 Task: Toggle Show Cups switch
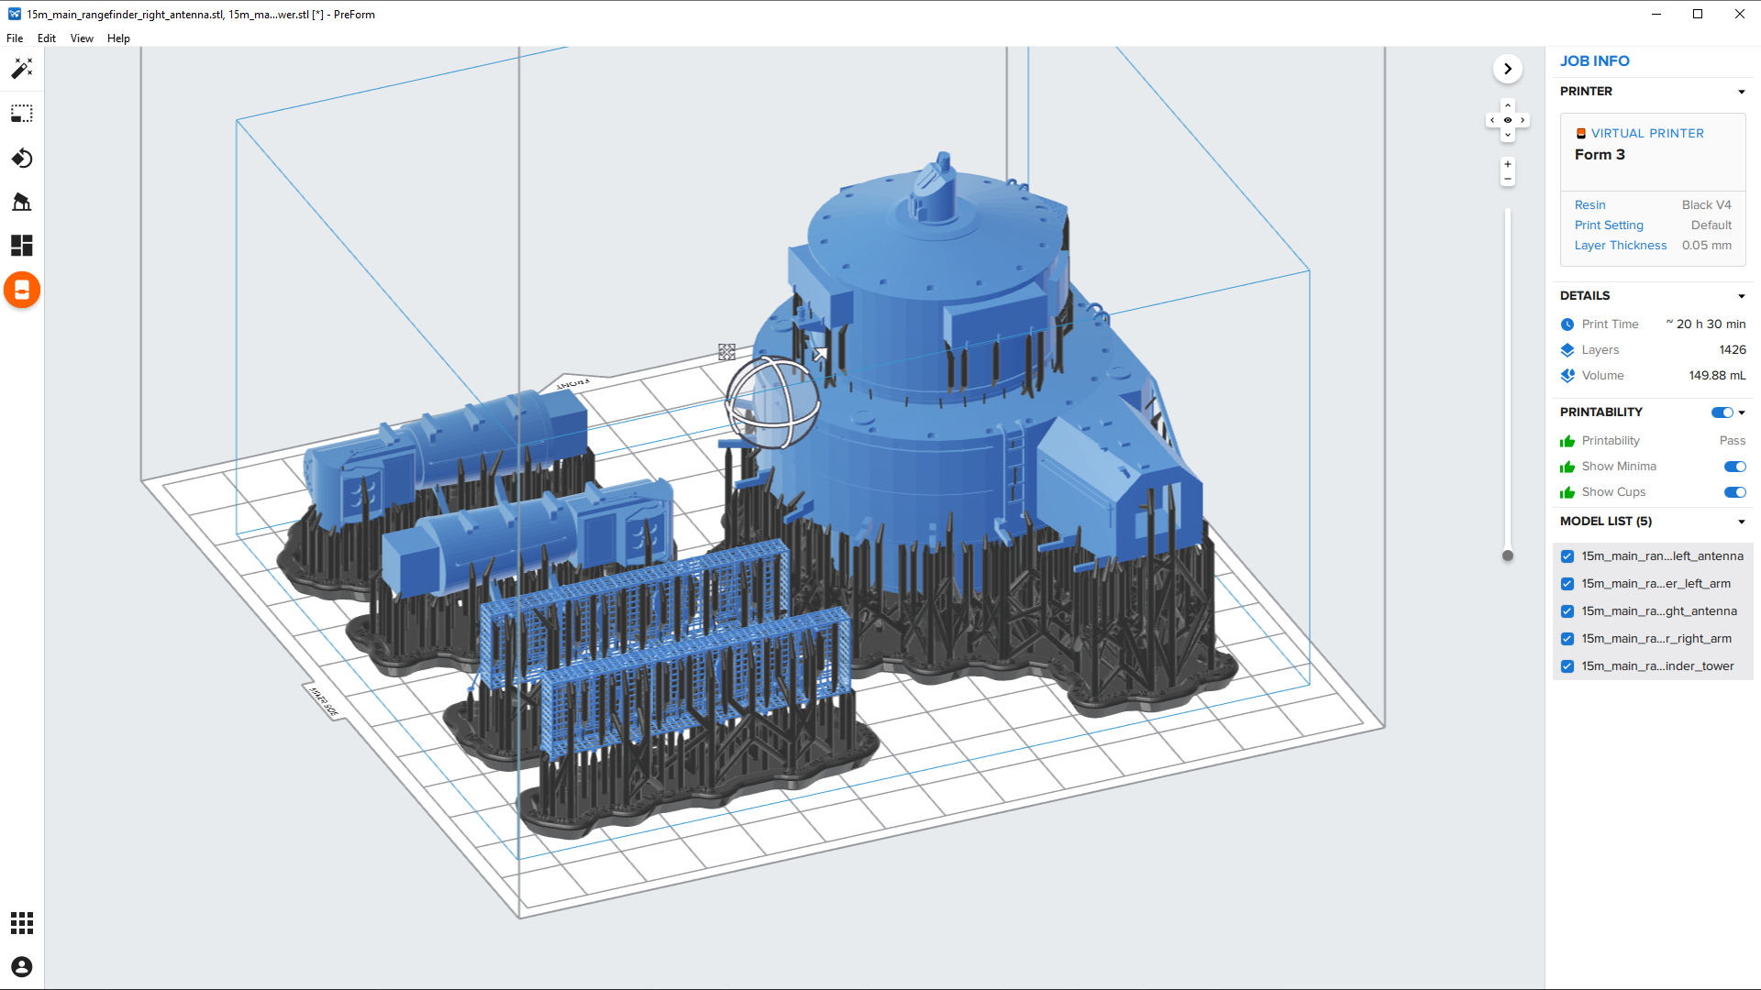[x=1734, y=492]
